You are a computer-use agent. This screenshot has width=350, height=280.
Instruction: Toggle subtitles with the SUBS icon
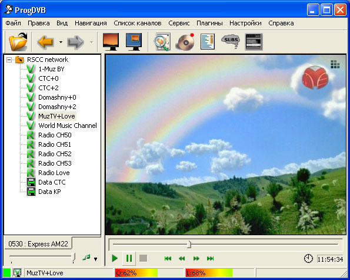(231, 41)
